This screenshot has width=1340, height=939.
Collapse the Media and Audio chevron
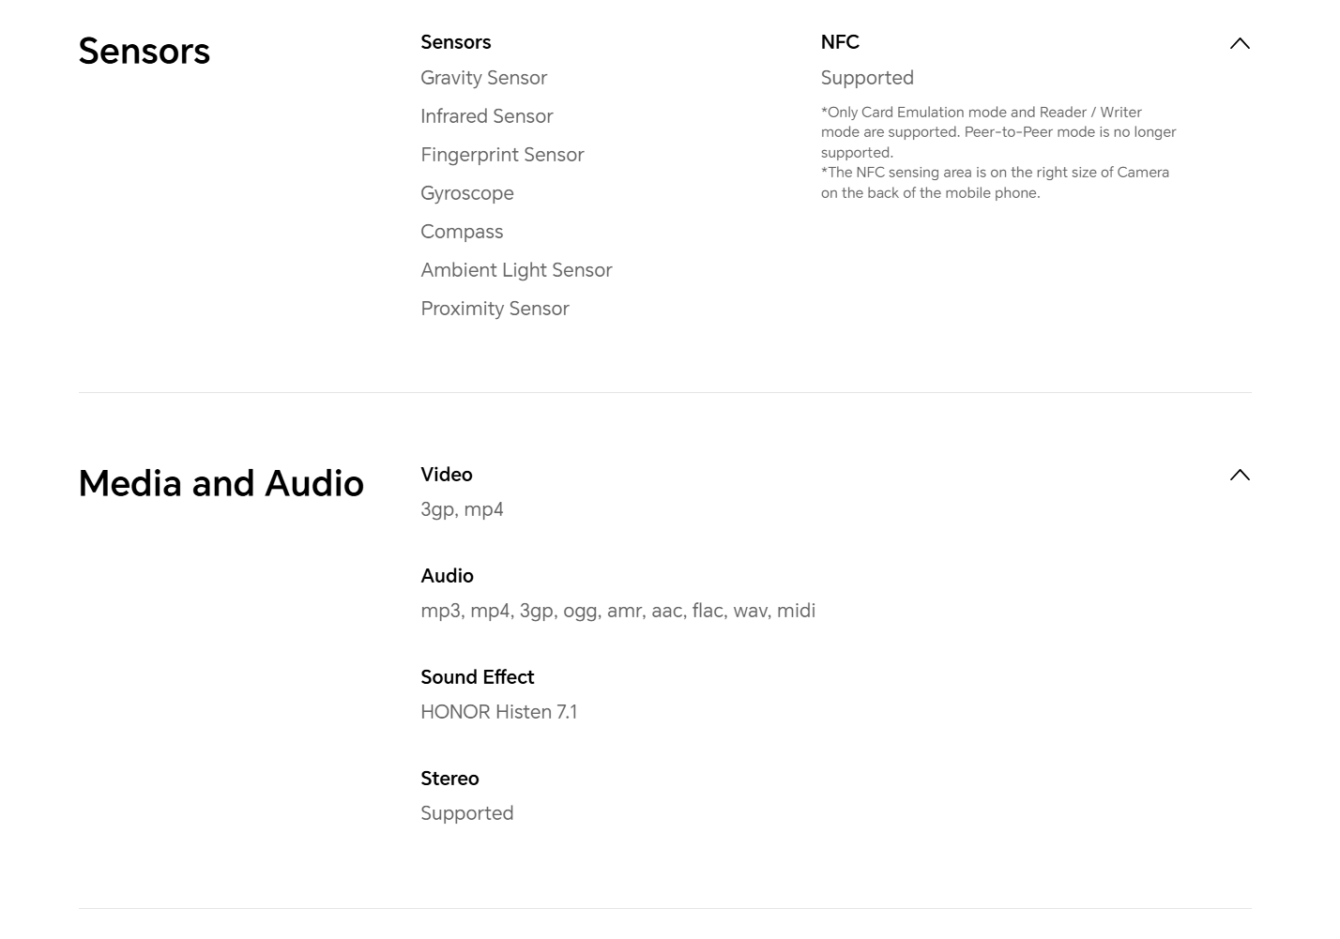(1240, 475)
